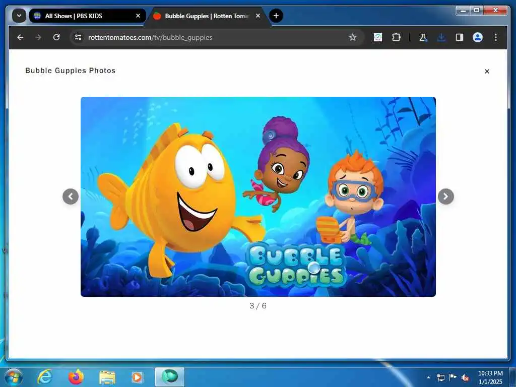The width and height of the screenshot is (516, 387).
Task: Select the active browser taskbar button
Action: point(170,377)
